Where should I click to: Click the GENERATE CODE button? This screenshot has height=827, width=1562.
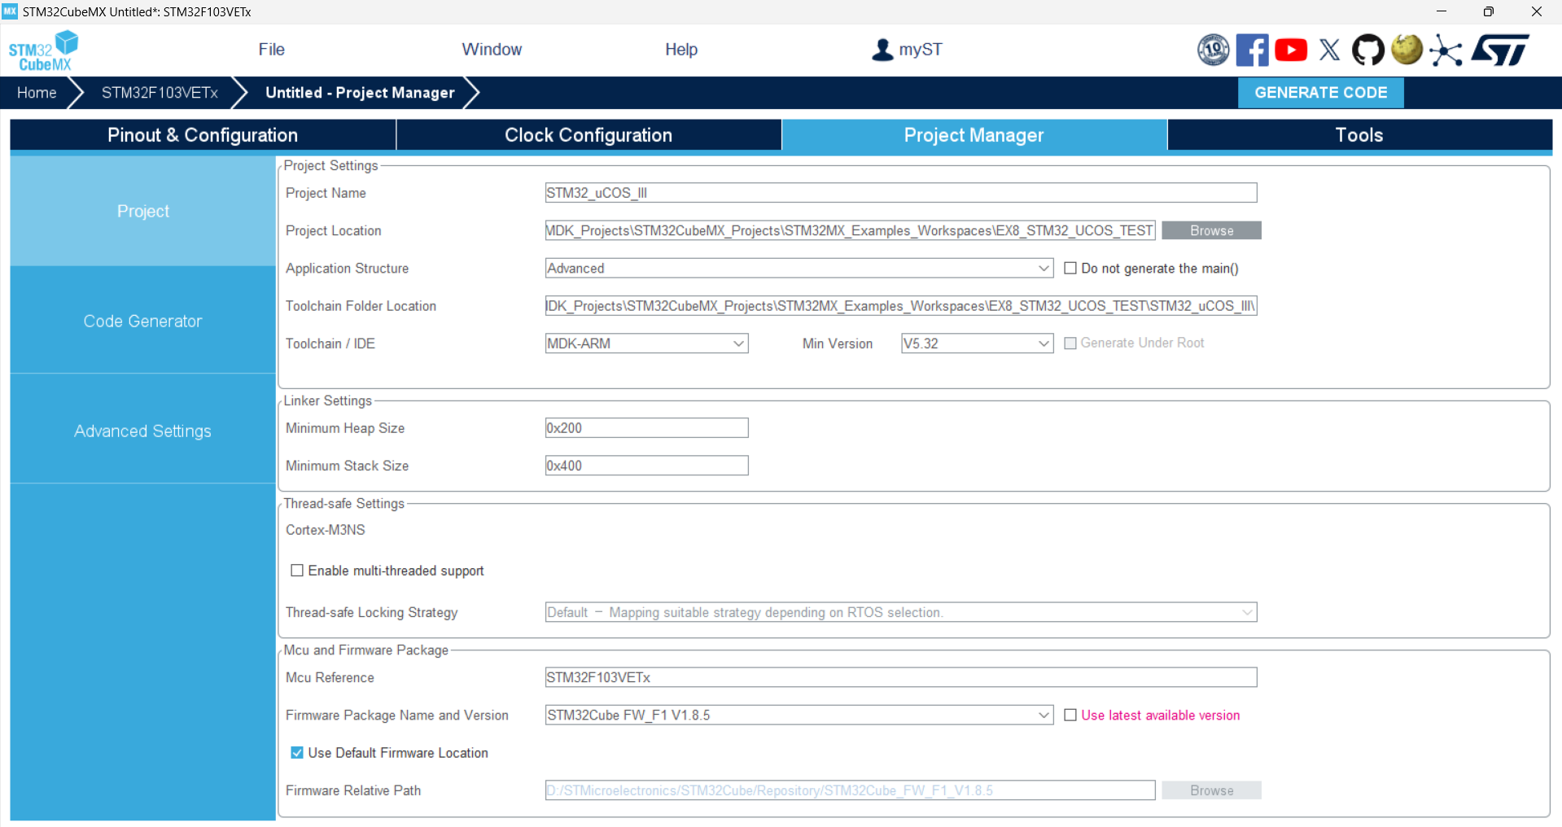pyautogui.click(x=1321, y=92)
